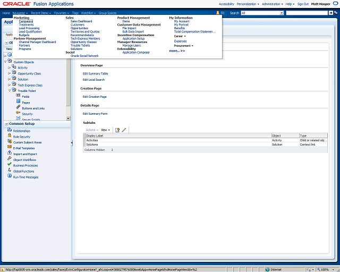Image resolution: width=340 pixels, height=272 pixels.
Task: Open the Help menu
Action: point(290,4)
